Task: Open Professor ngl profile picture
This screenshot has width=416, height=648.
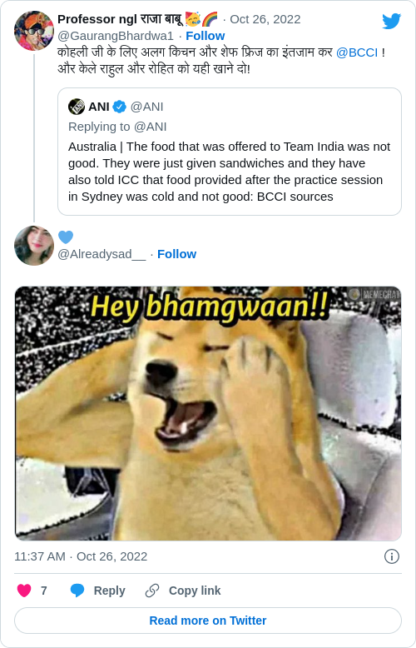Action: (x=34, y=31)
